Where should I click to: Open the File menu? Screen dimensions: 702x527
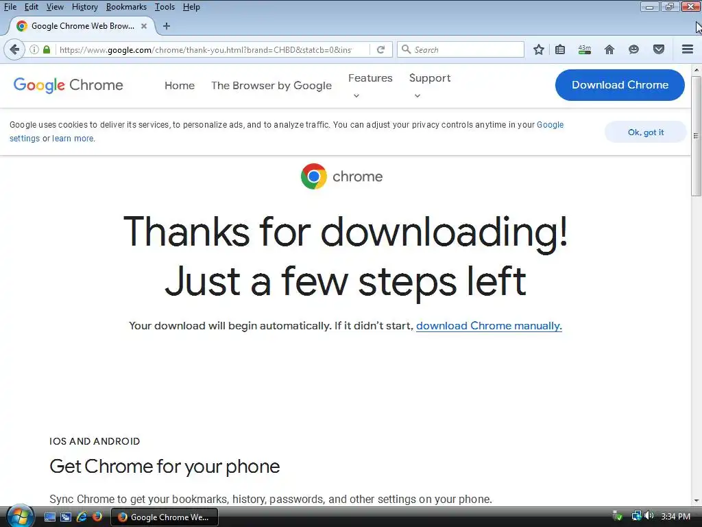pyautogui.click(x=10, y=7)
